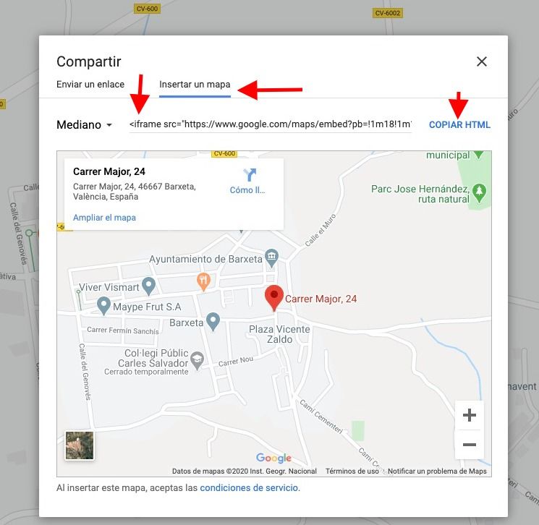Click the Cerrado temporalmente label
Viewport: 539px width, 525px height.
(x=146, y=372)
